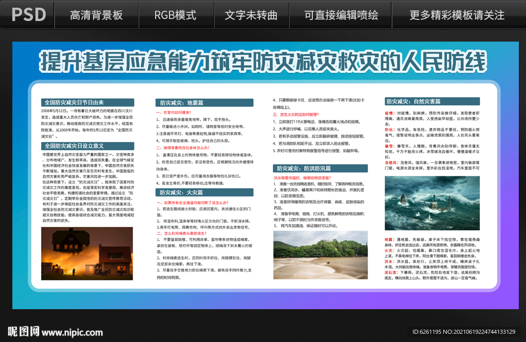Viewport: 526px width, 342px height.
Task: Click the flooded river photo
Action: (x=320, y=256)
